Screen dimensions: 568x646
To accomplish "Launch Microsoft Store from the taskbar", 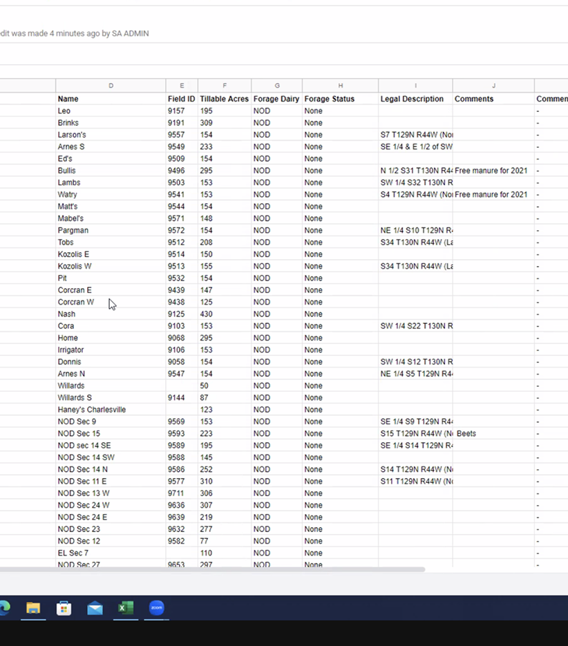I will (64, 608).
